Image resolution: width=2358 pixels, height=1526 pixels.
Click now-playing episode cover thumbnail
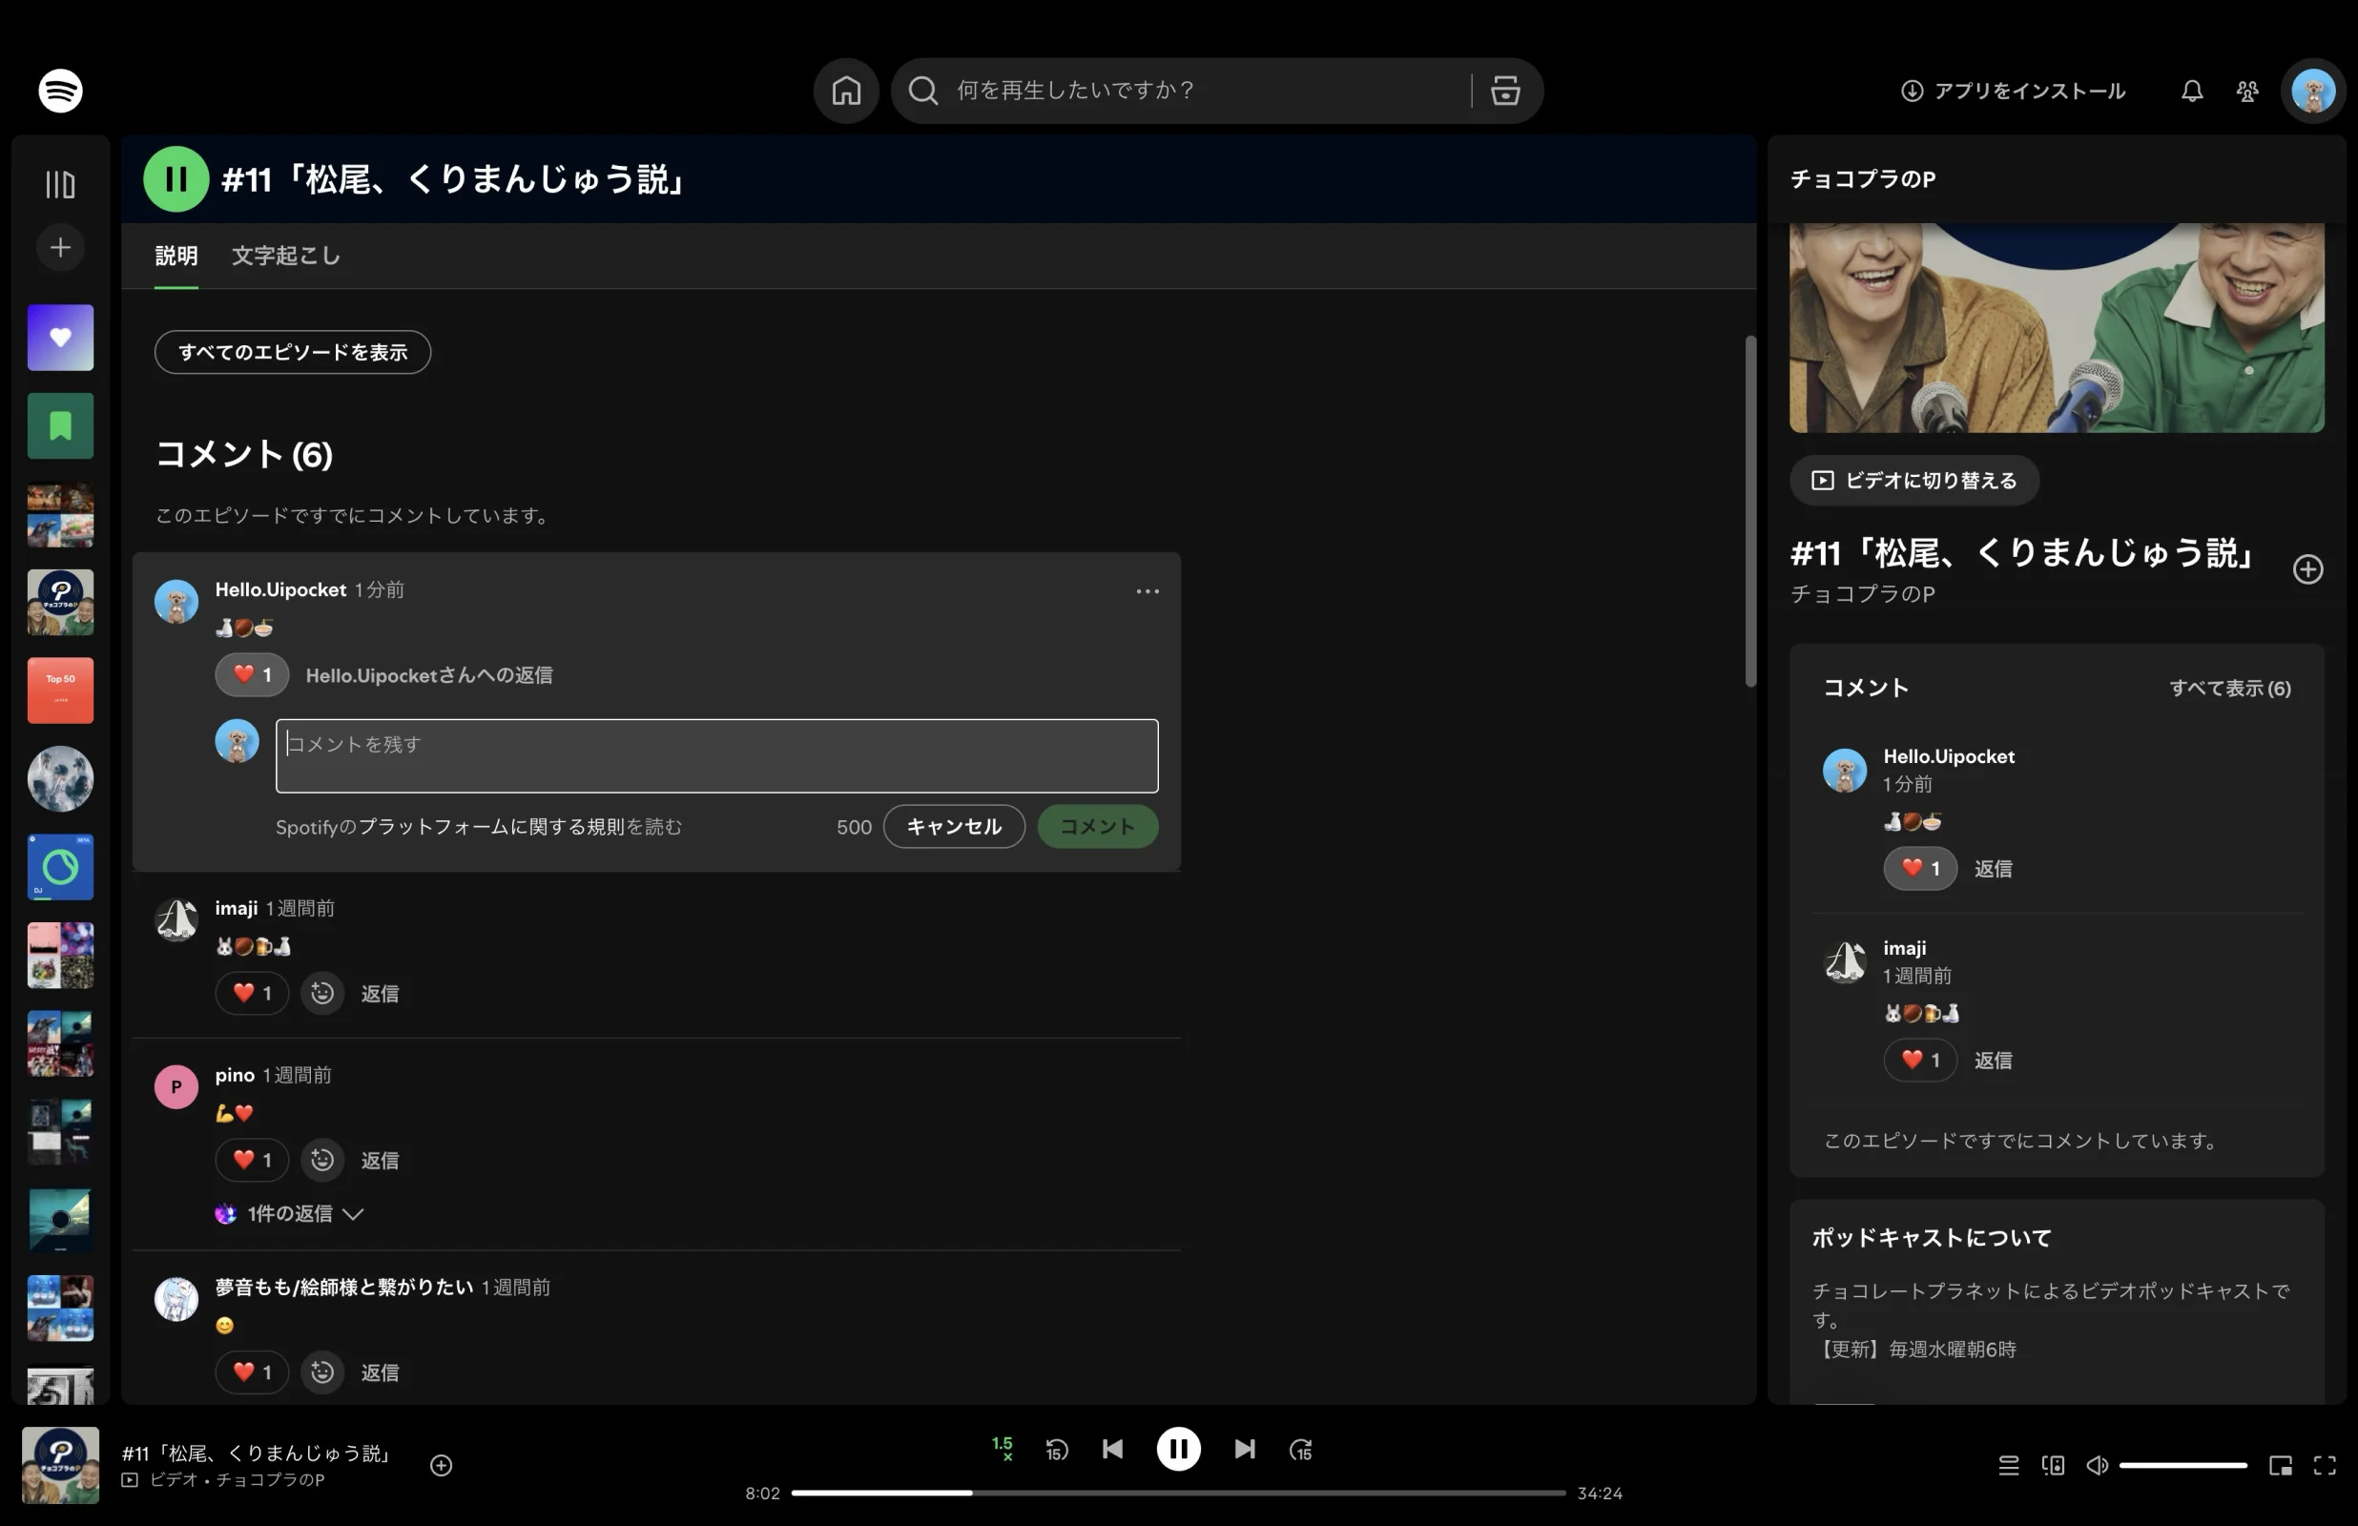click(60, 1466)
